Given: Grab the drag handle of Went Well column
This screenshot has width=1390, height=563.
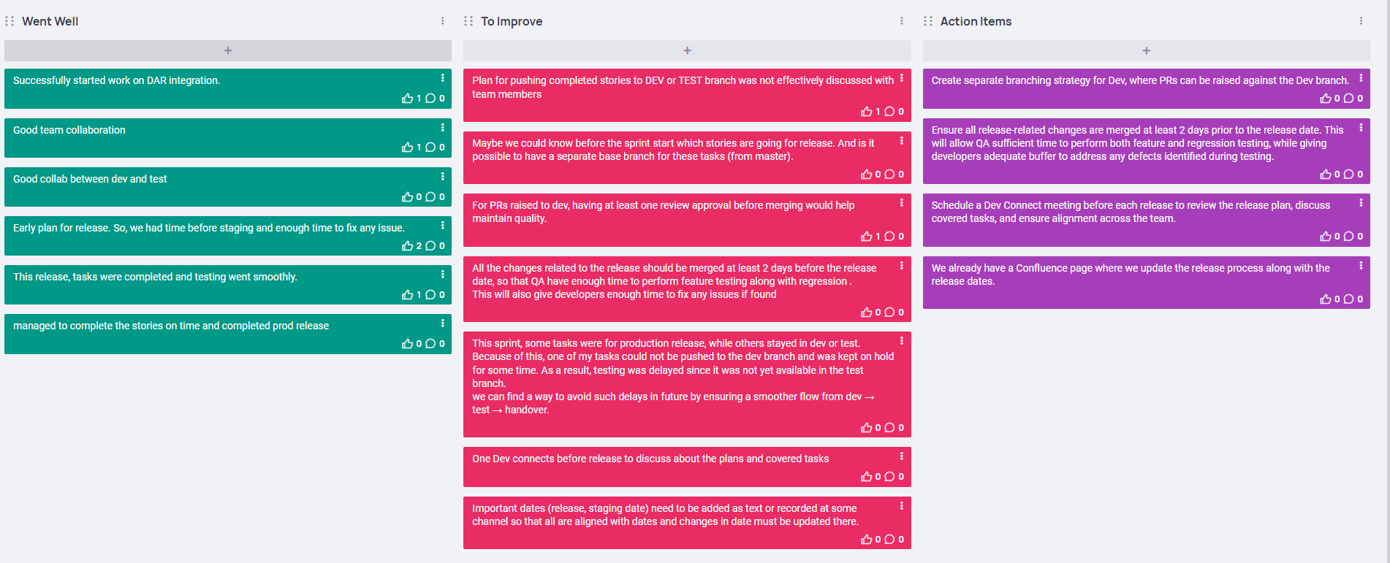Looking at the screenshot, I should pyautogui.click(x=10, y=21).
